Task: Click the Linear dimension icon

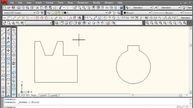Action: 87,18
